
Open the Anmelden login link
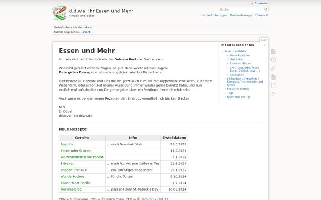[261, 3]
